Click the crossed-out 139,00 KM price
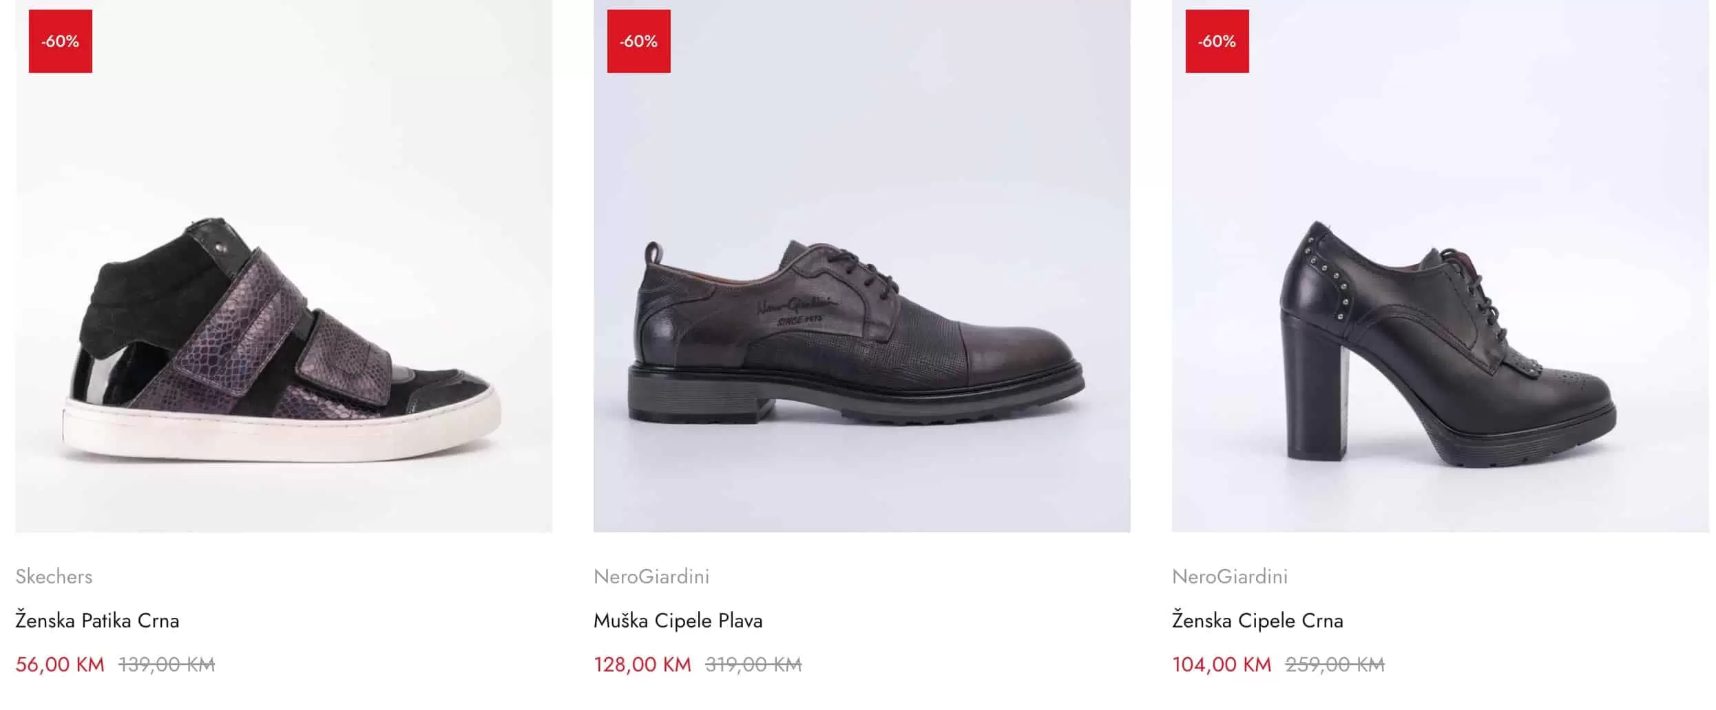This screenshot has height=710, width=1716. tap(167, 665)
